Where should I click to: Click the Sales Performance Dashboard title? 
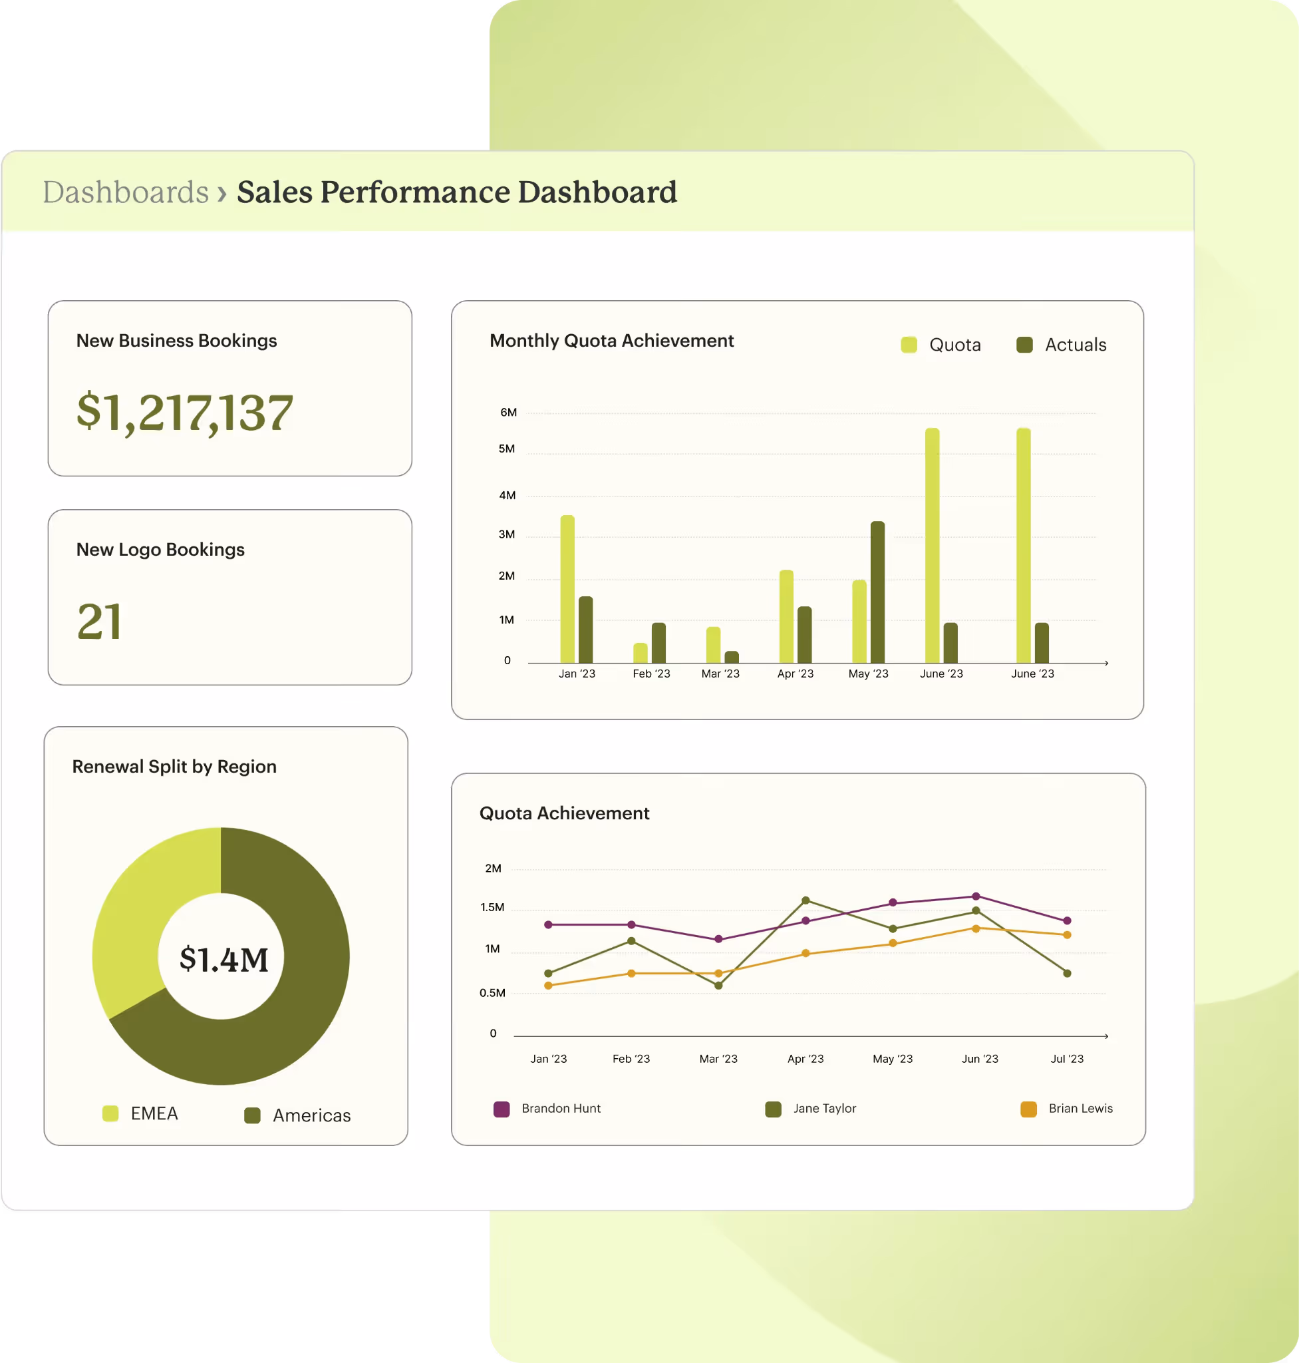click(457, 192)
